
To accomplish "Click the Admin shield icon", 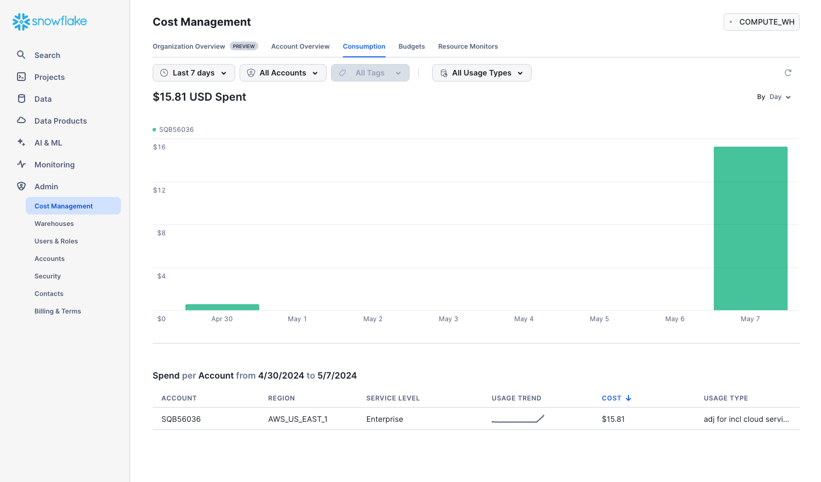I will 21,186.
